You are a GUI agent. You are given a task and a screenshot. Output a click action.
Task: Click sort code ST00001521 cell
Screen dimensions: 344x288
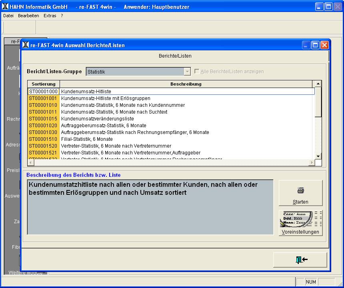click(x=44, y=153)
